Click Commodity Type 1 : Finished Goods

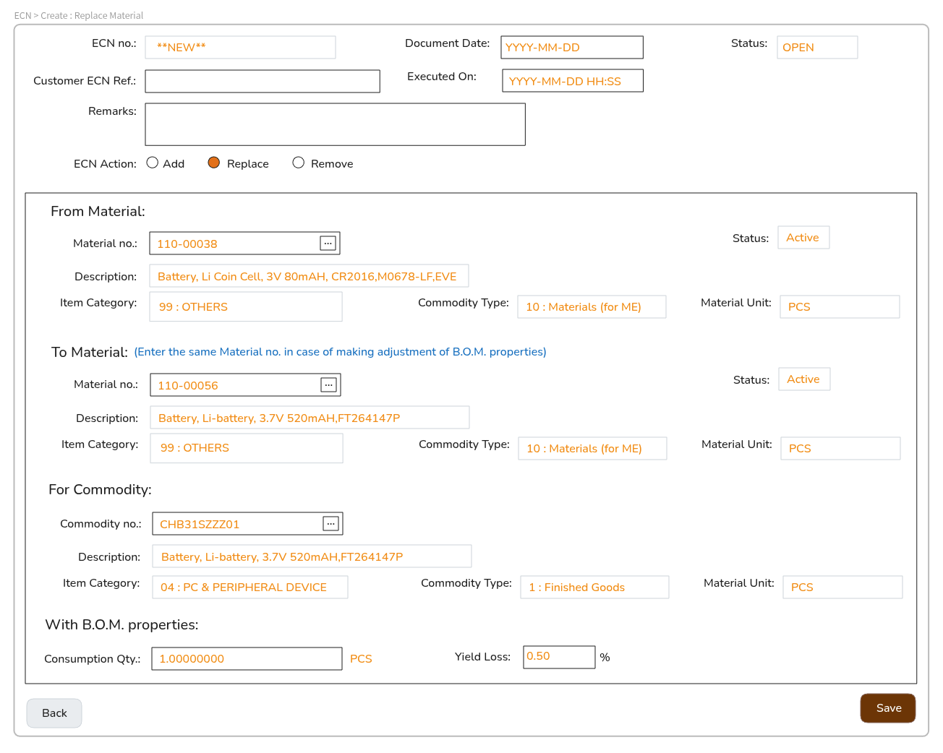click(x=594, y=588)
